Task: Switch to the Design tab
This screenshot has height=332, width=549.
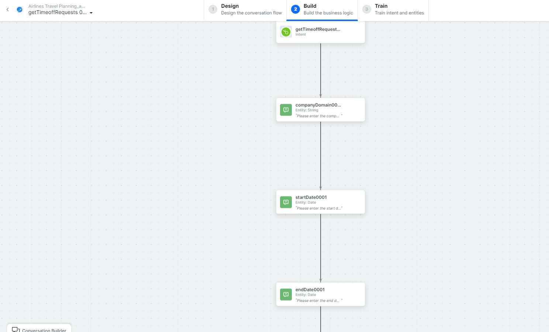Action: [x=245, y=10]
